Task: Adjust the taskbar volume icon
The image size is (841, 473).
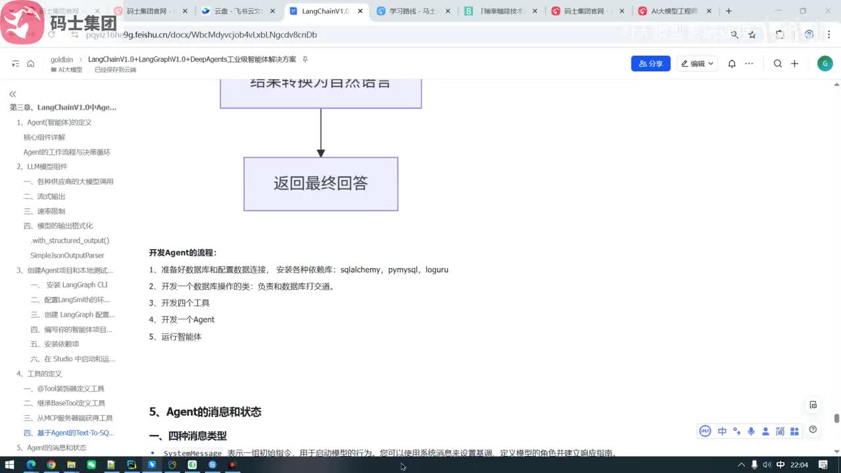Action: click(767, 465)
